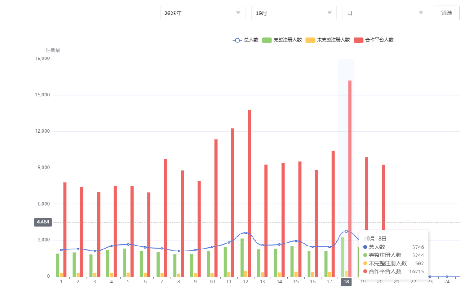Click the red bar for day 7

(x=166, y=217)
